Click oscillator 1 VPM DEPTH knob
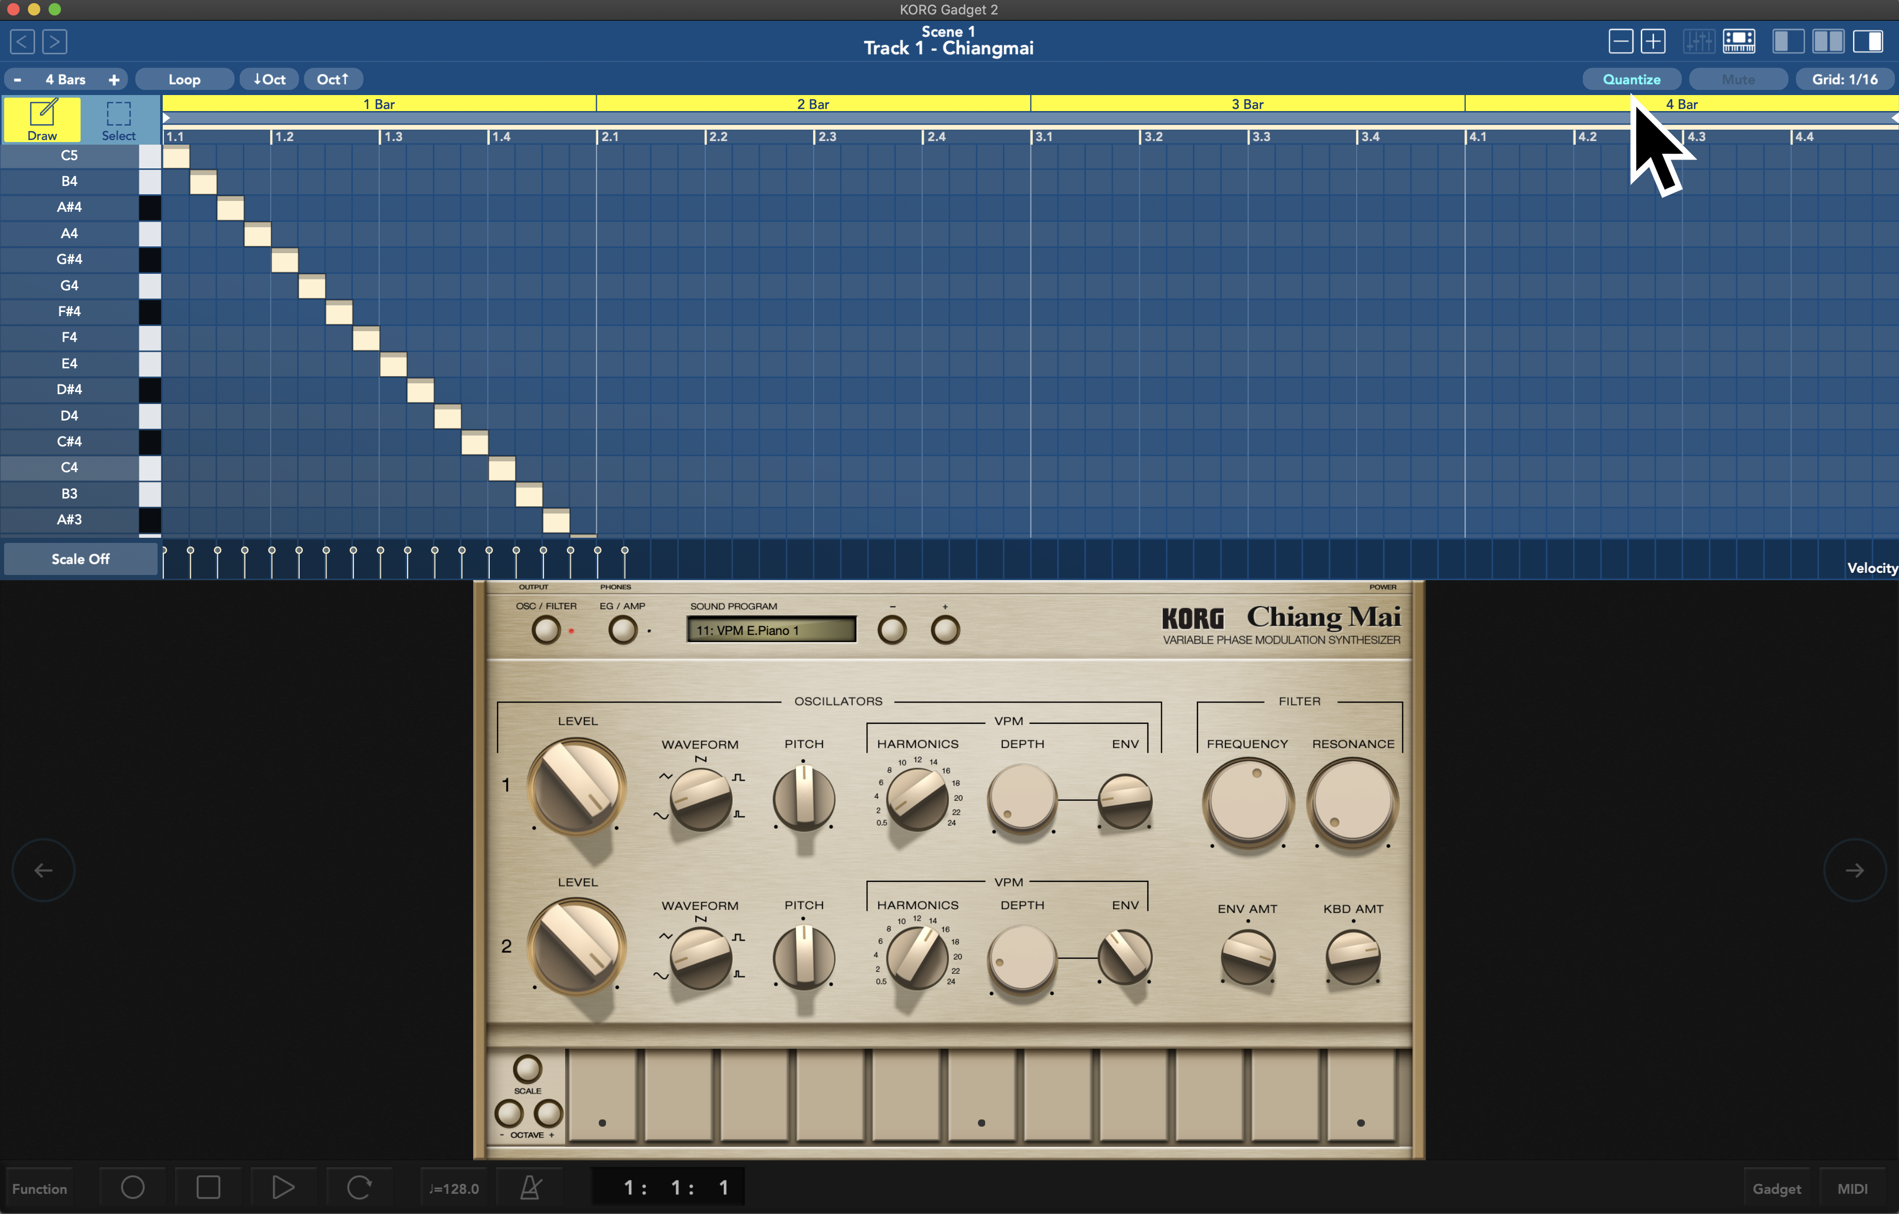Viewport: 1899px width, 1214px height. click(x=1022, y=798)
